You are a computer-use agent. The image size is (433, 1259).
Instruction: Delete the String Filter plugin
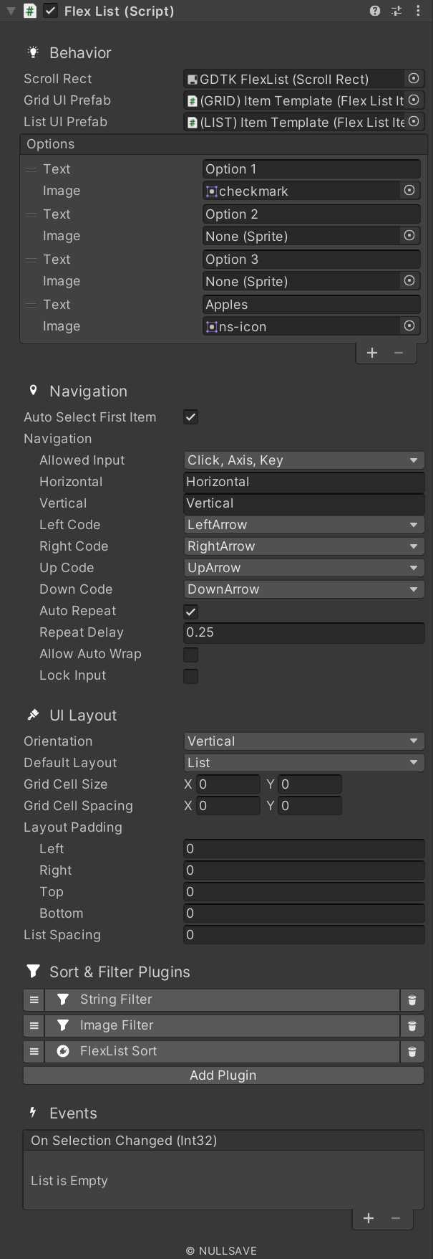(412, 1000)
